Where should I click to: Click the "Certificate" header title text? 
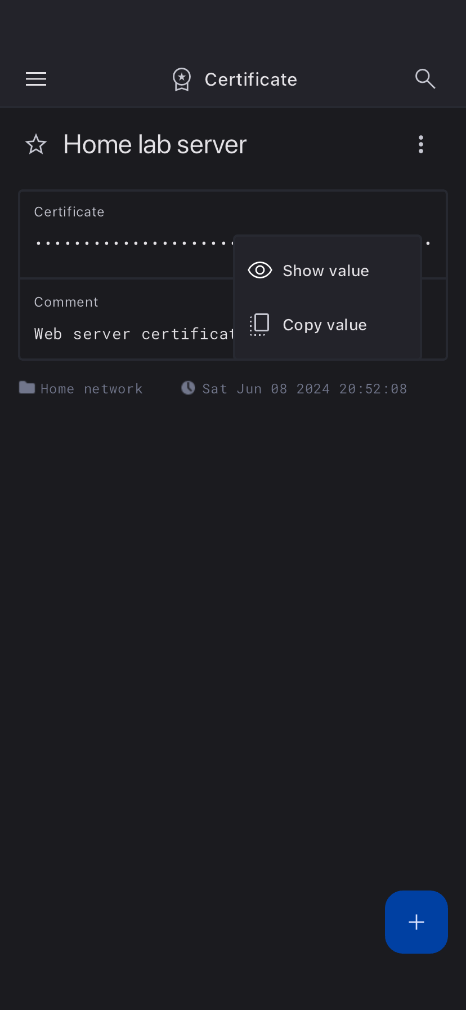click(x=250, y=79)
